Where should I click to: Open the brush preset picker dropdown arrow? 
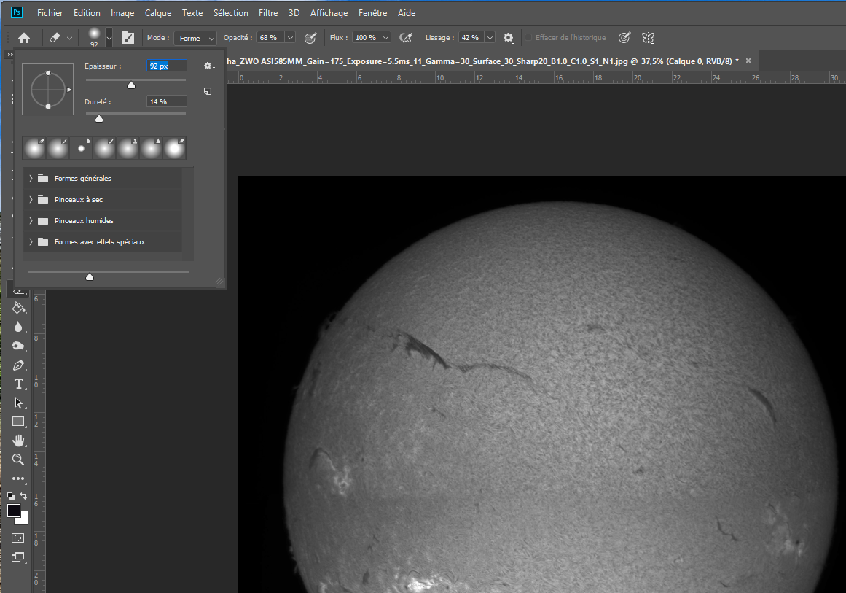coord(109,38)
